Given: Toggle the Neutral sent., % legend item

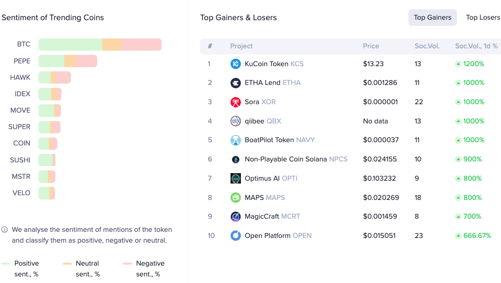Looking at the screenshot, I should (x=82, y=268).
